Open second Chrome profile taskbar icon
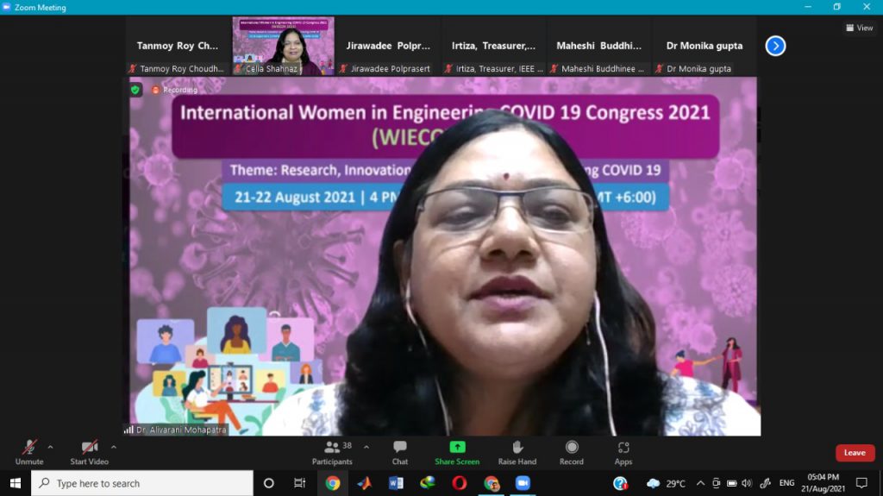 tap(491, 483)
